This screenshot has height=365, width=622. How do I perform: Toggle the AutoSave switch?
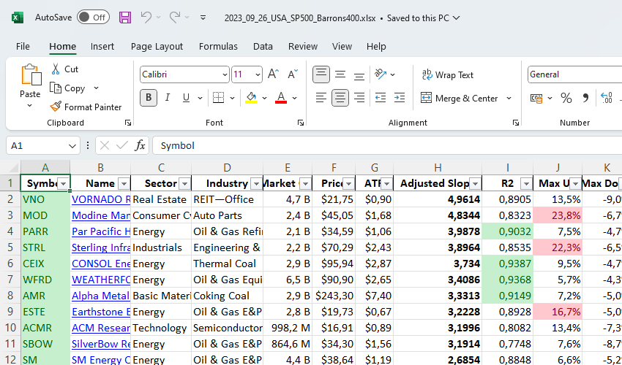point(93,17)
